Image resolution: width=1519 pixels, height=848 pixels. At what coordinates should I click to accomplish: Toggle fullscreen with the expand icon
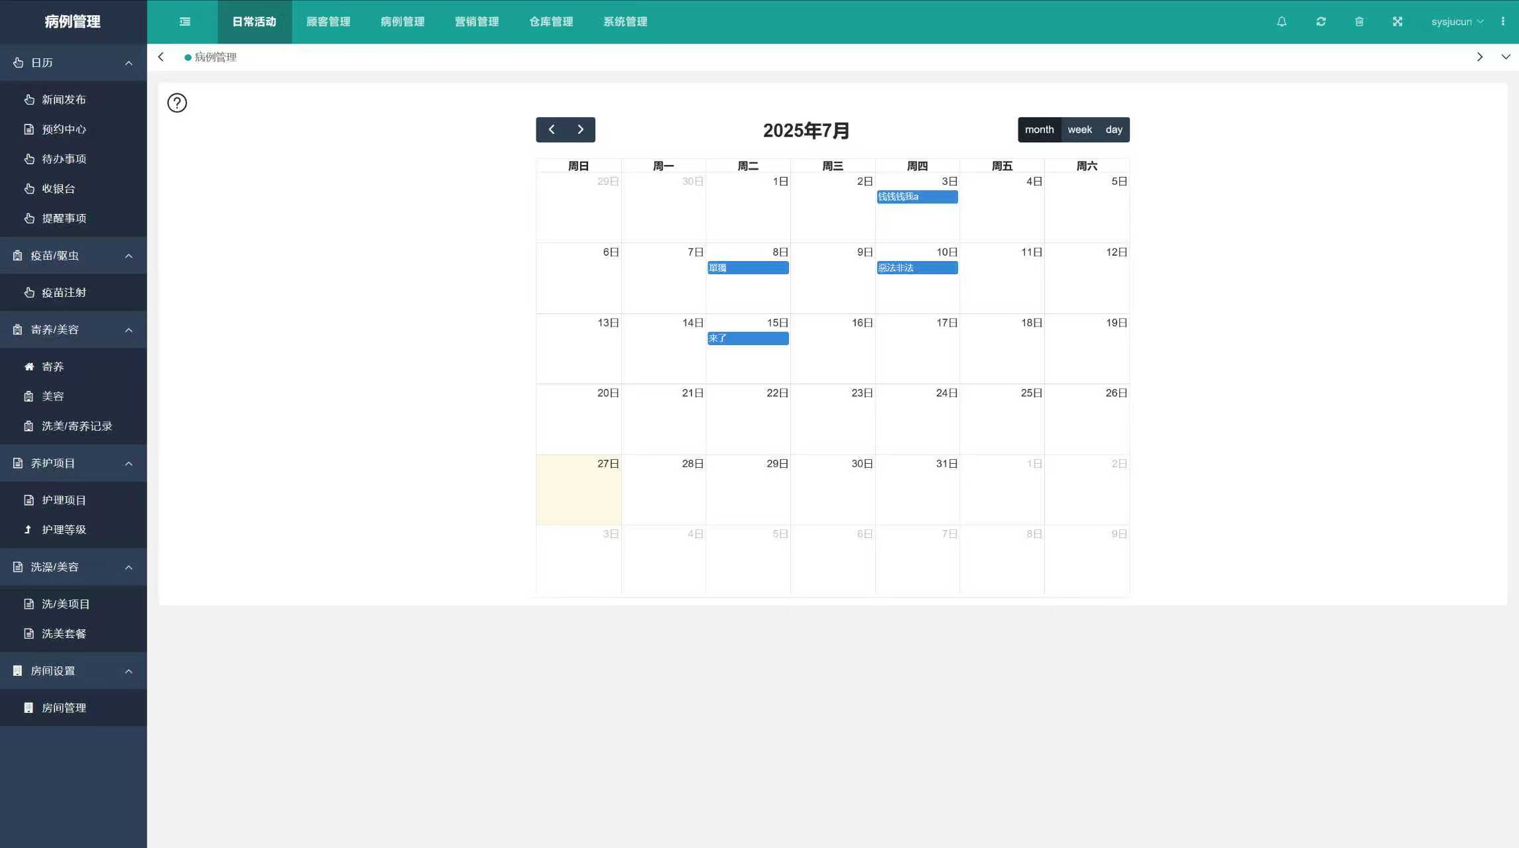(1397, 22)
